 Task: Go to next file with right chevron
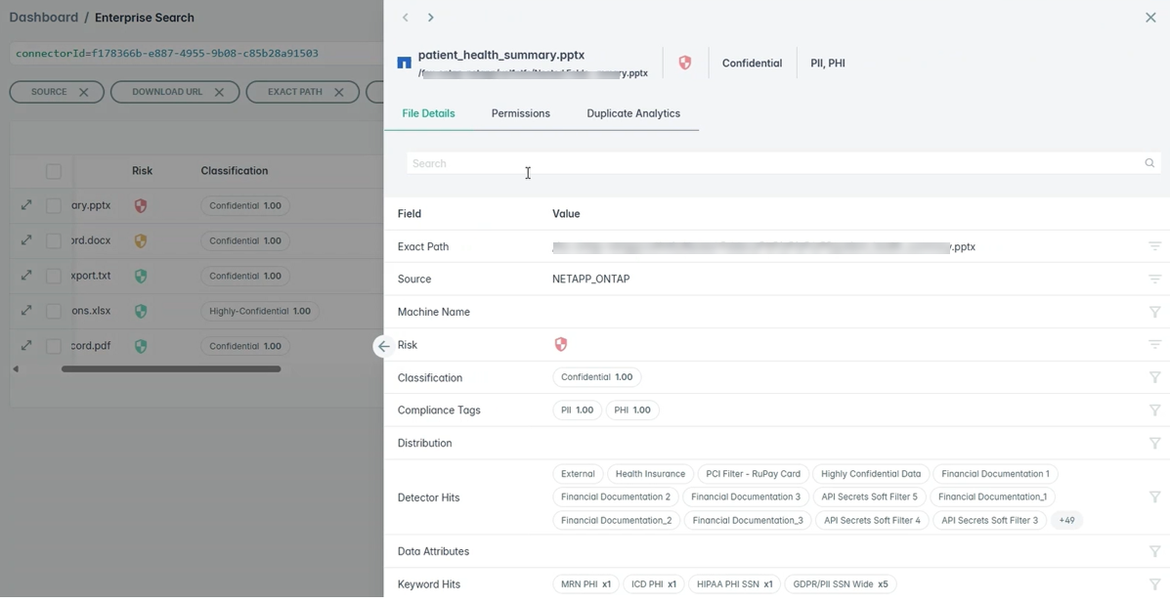coord(430,18)
